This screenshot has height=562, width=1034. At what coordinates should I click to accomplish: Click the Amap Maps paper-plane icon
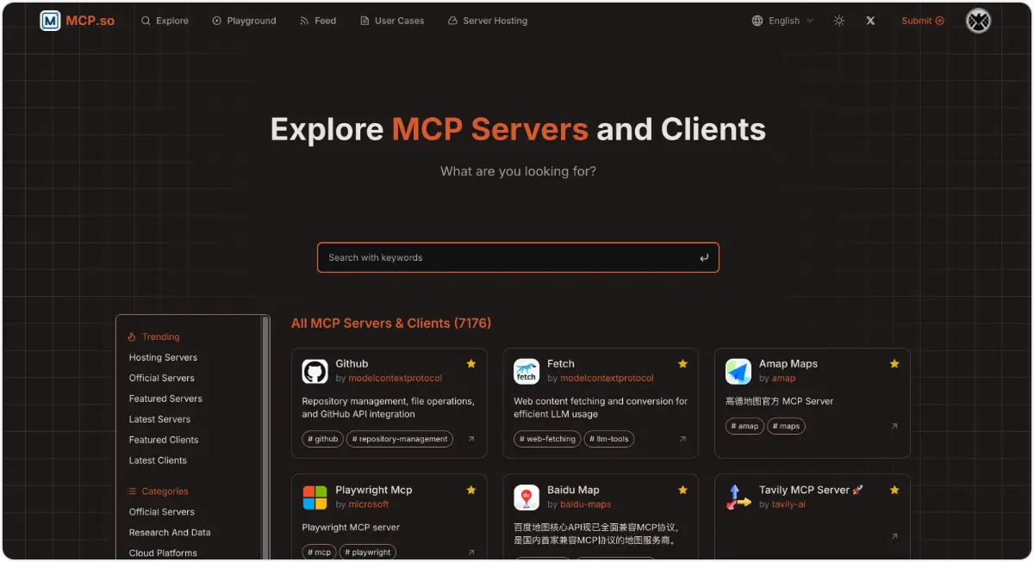(738, 370)
